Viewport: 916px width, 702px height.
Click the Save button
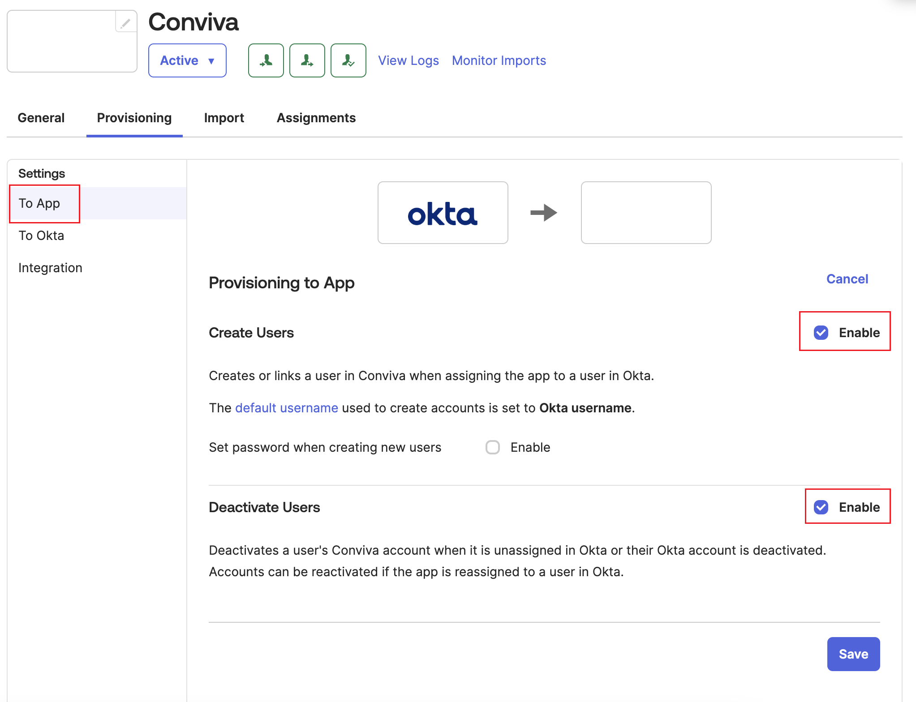pos(854,654)
